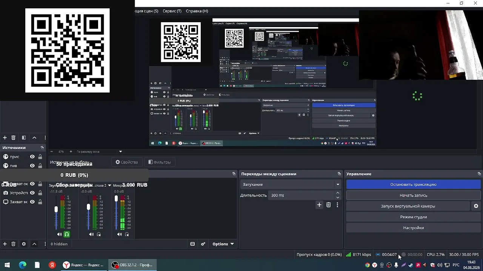Mute the 0.0 dB microphone channel speaker
This screenshot has height=271, width=483.
tap(119, 234)
